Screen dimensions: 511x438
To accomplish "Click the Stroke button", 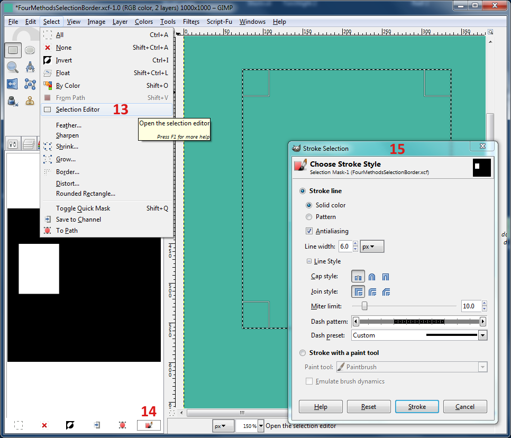I will pos(417,407).
